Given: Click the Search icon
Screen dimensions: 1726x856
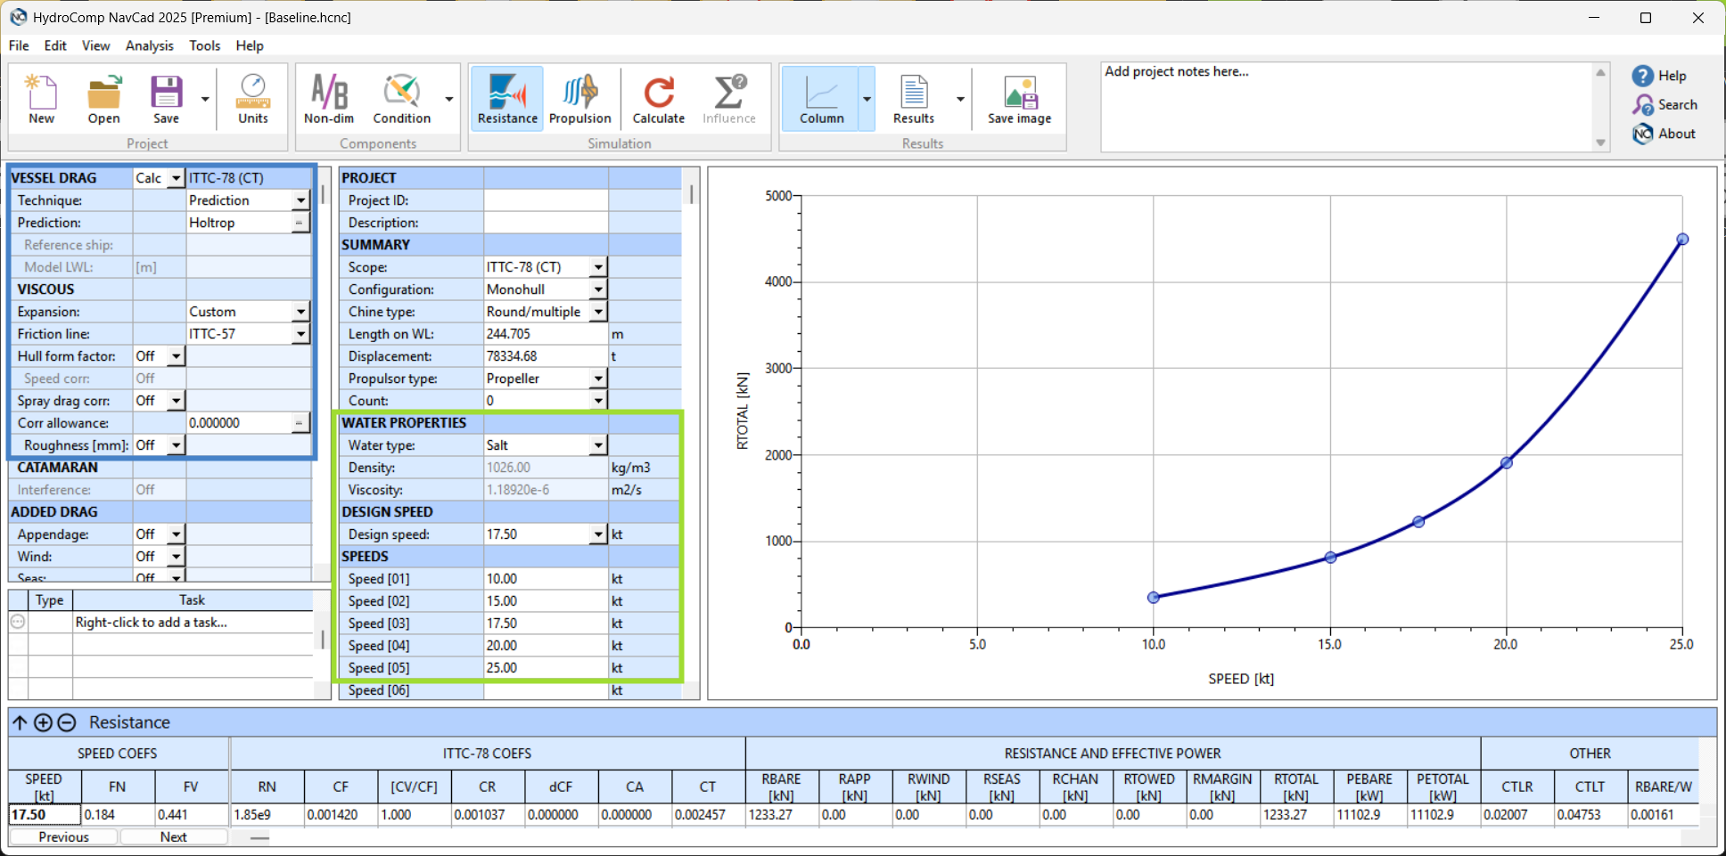Looking at the screenshot, I should (1643, 105).
